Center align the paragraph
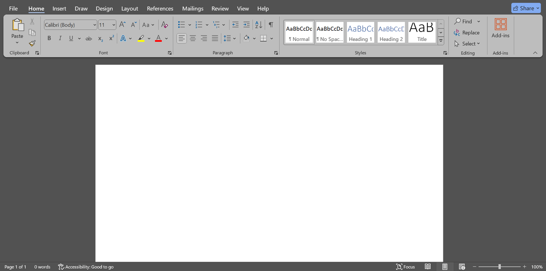This screenshot has height=271, width=546. (193, 38)
